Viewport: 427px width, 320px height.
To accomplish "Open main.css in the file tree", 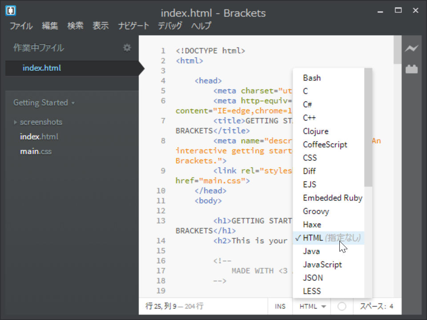I will click(36, 152).
